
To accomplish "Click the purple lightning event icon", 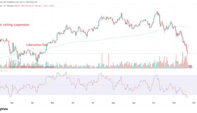I will point(188,67).
